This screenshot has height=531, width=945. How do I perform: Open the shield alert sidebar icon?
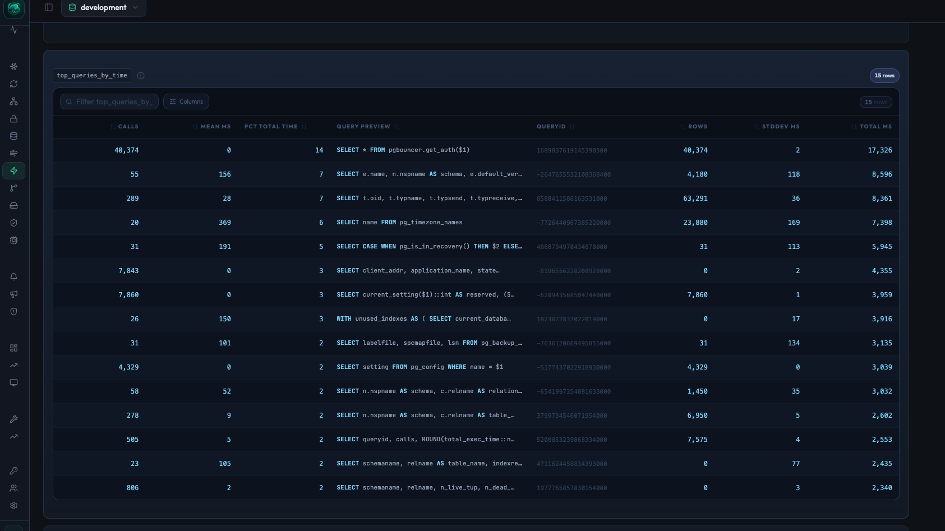coord(14,312)
